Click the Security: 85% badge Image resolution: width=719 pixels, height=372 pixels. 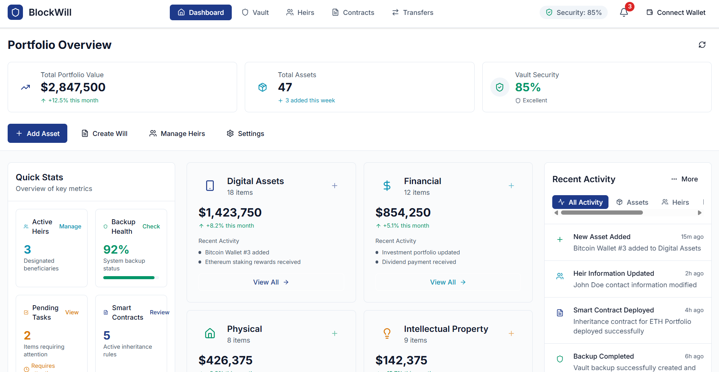click(x=574, y=13)
